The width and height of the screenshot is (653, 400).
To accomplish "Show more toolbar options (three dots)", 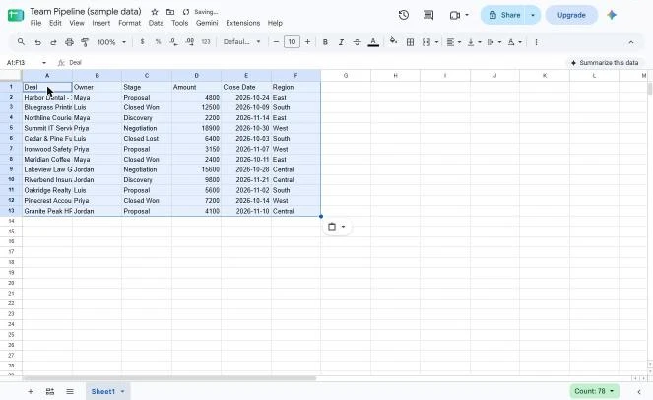I will click(536, 42).
